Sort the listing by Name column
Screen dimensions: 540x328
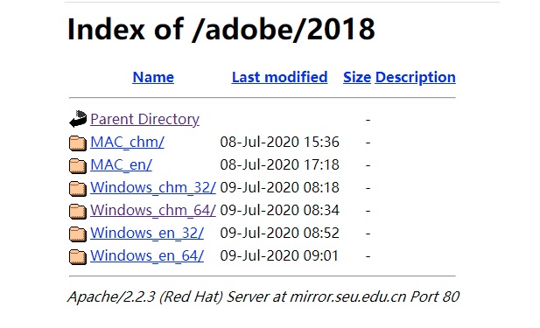[x=153, y=77]
